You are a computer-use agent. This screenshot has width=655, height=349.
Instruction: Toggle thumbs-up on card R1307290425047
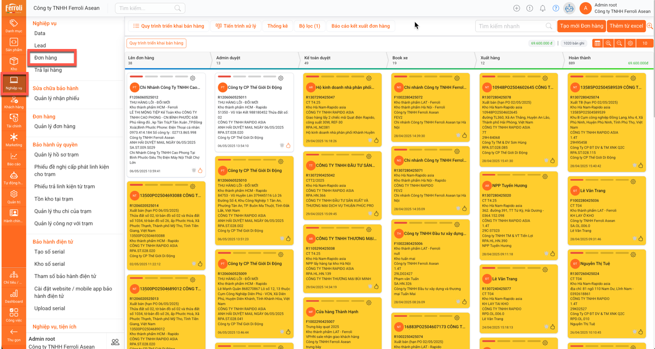tap(377, 140)
